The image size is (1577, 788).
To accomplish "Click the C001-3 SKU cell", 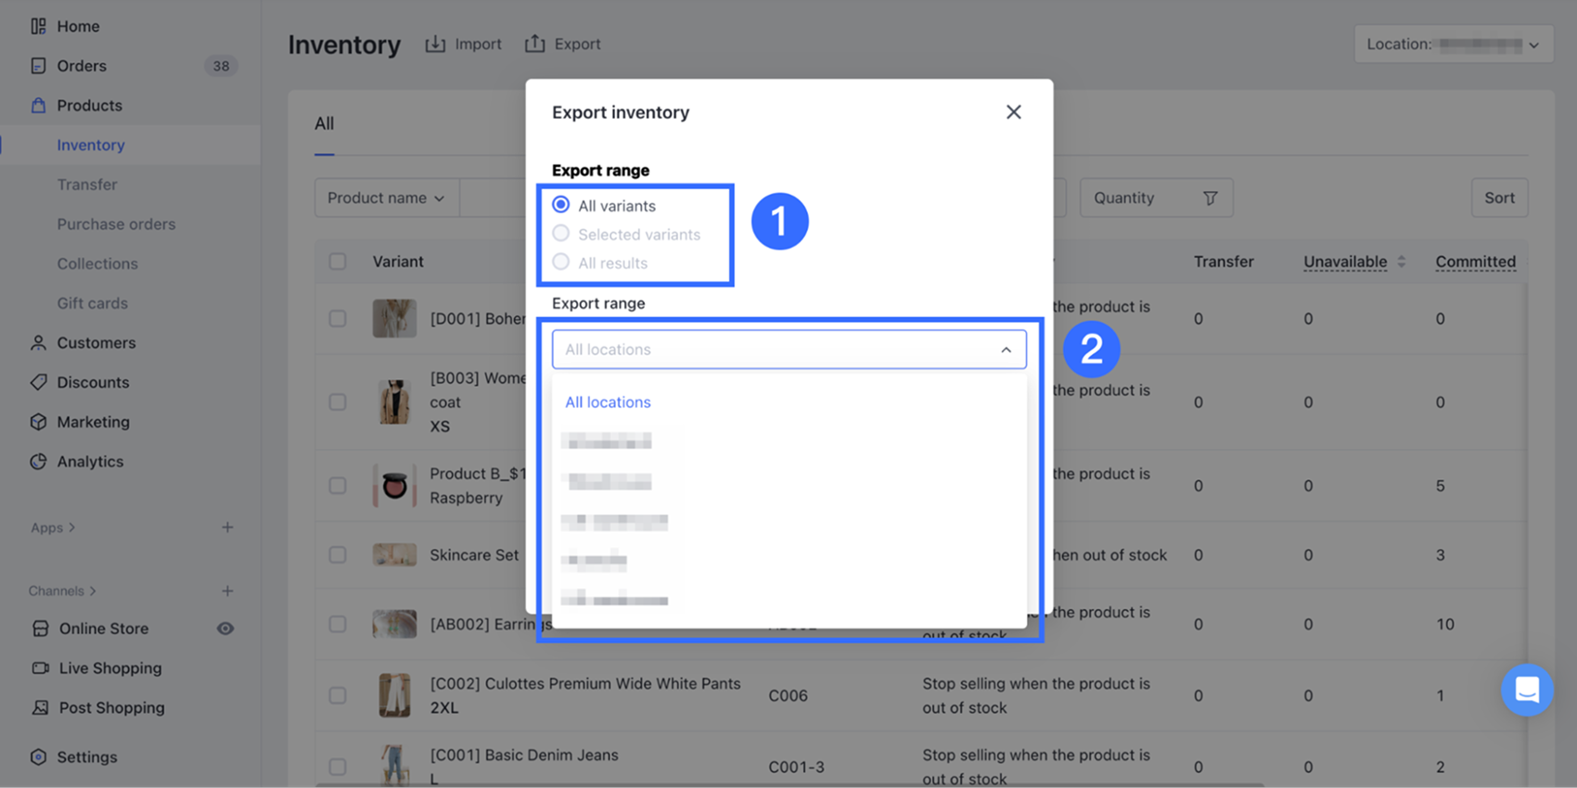I will (796, 767).
